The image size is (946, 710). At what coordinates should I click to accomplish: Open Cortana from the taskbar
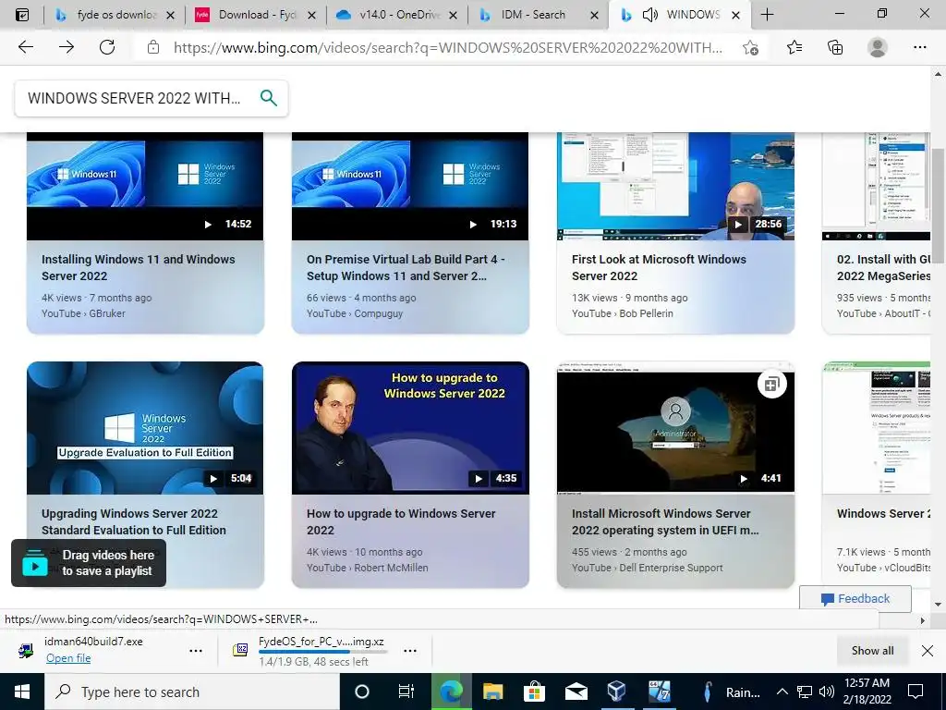362,692
